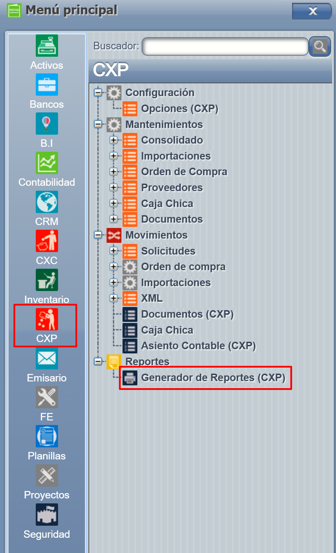Viewport: 336px width, 553px height.
Task: Click the Importaciones label under Mantenimientos
Action: click(x=176, y=156)
